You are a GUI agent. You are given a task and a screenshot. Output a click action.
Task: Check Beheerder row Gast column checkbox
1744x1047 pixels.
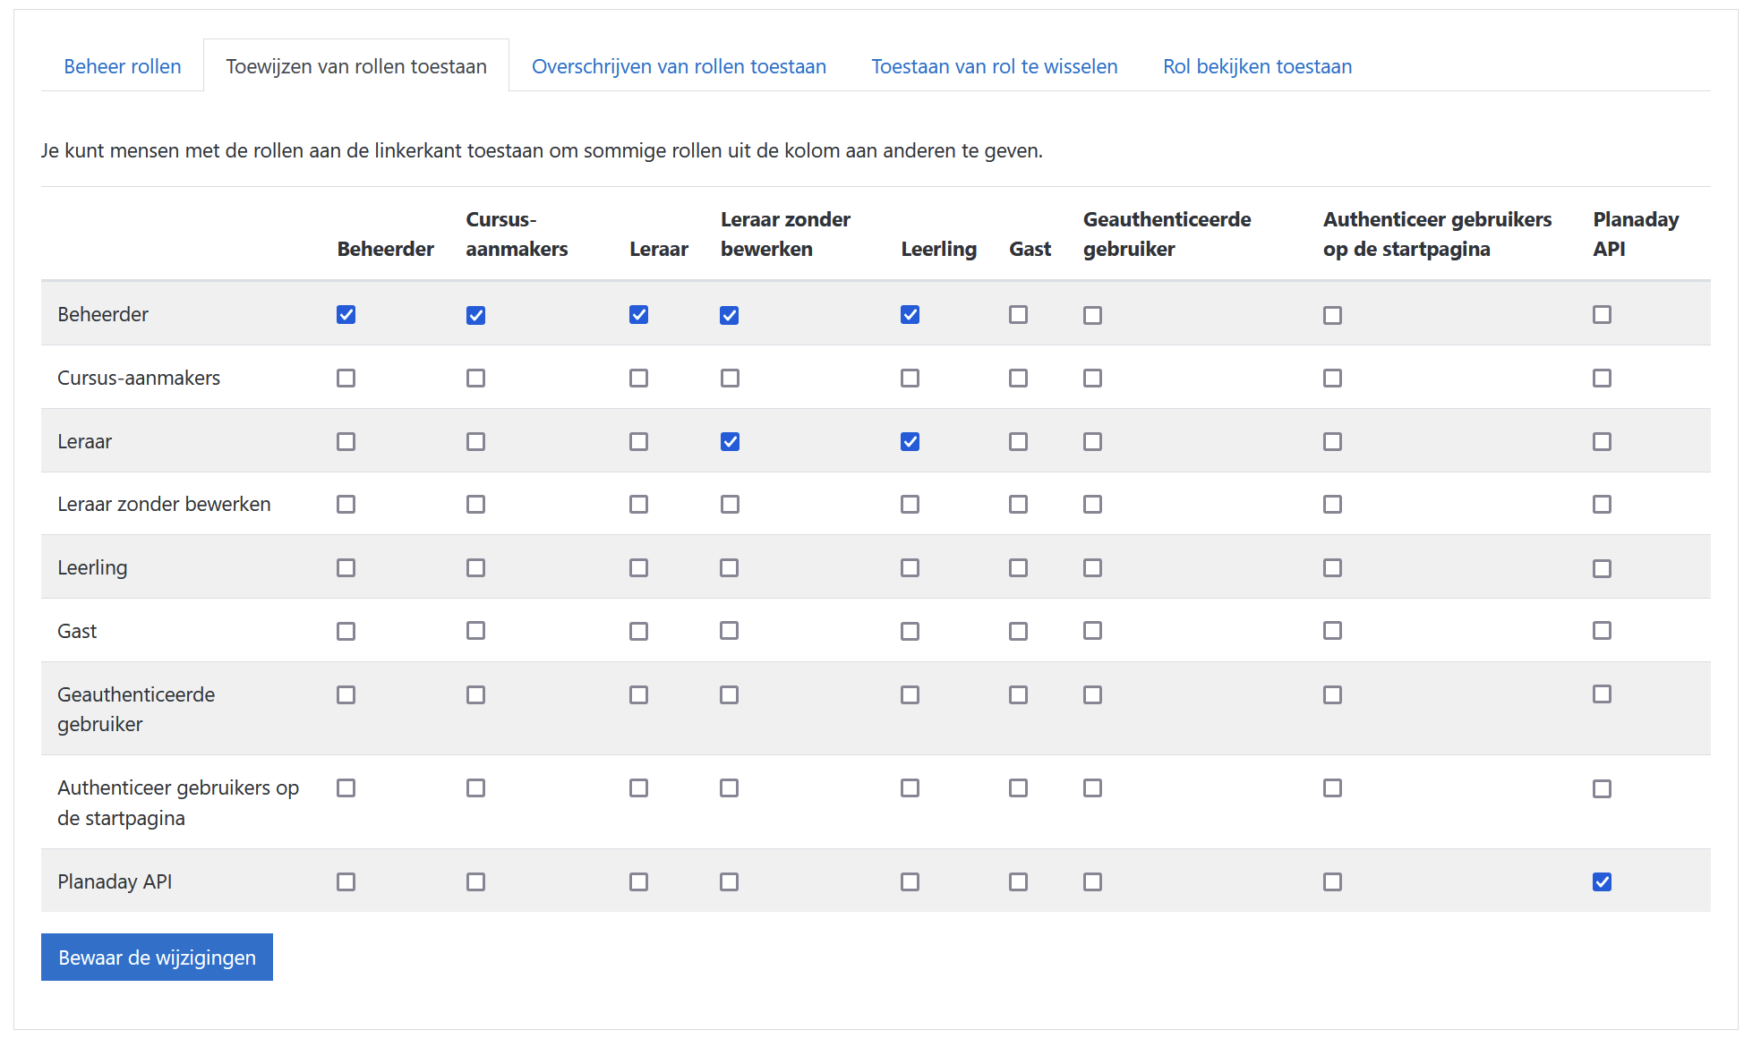[1018, 315]
